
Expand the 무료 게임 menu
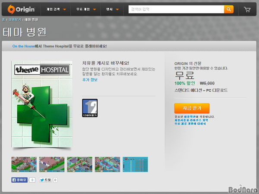click(86, 9)
